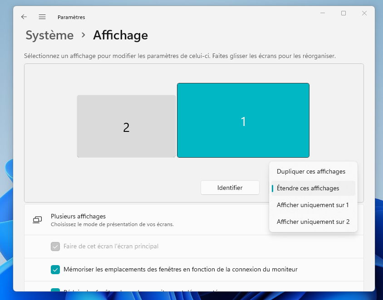Choose Dupliquer ces affichages
The image size is (383, 300).
tap(313, 171)
